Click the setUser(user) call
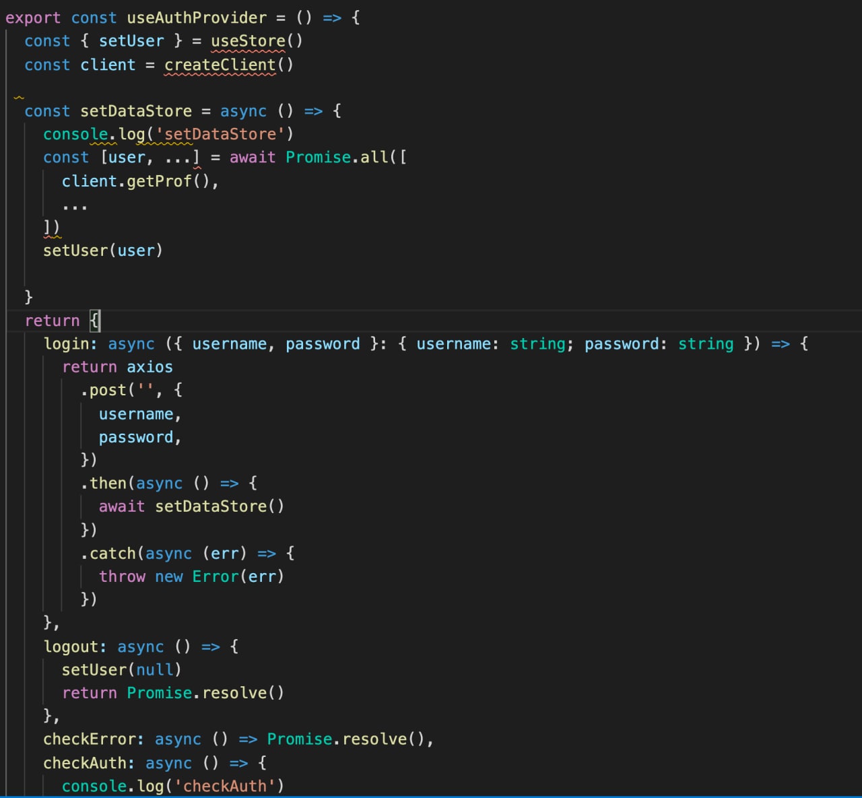 (103, 251)
